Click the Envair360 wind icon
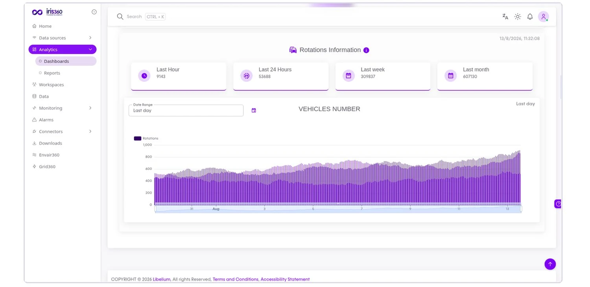This screenshot has height=287, width=590. [34, 155]
